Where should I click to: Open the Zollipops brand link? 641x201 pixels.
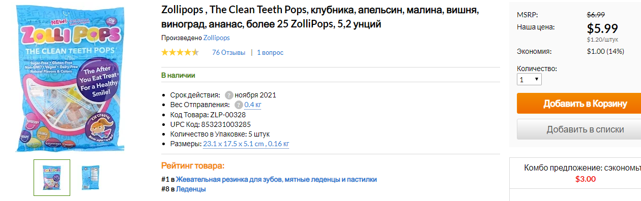[216, 38]
